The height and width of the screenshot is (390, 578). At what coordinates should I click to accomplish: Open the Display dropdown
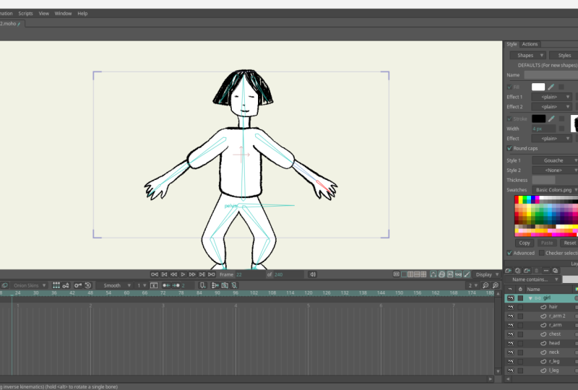click(486, 274)
